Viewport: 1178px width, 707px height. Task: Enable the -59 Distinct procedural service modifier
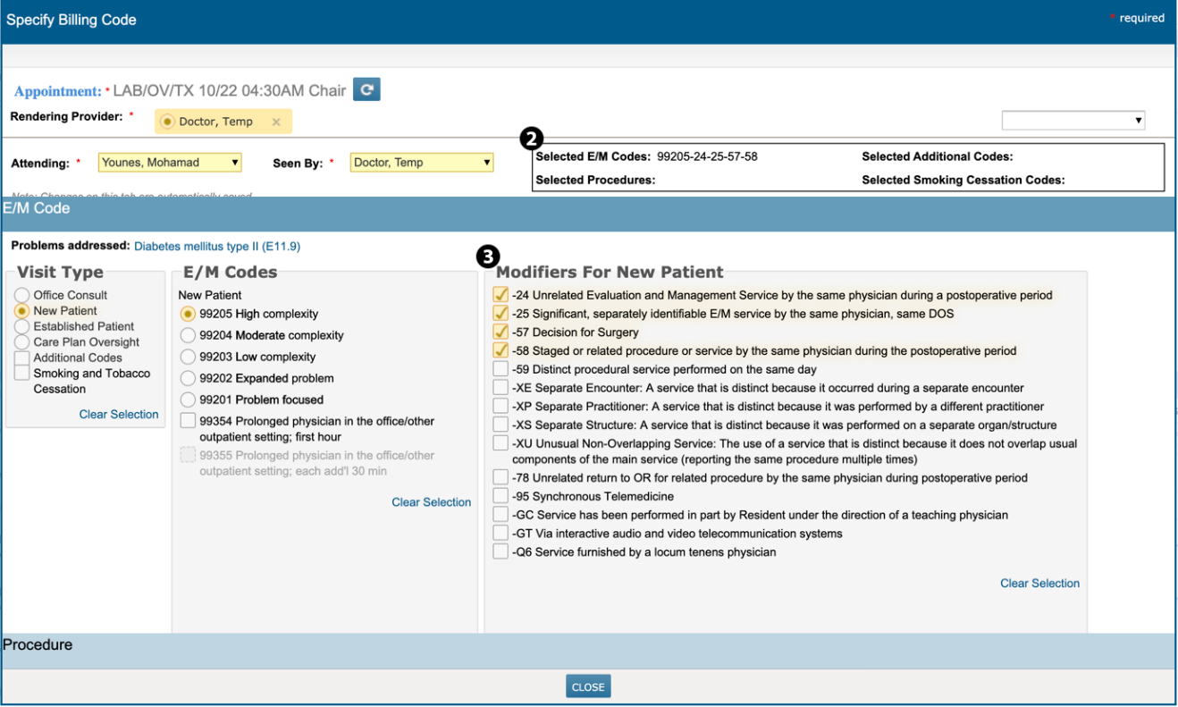501,369
